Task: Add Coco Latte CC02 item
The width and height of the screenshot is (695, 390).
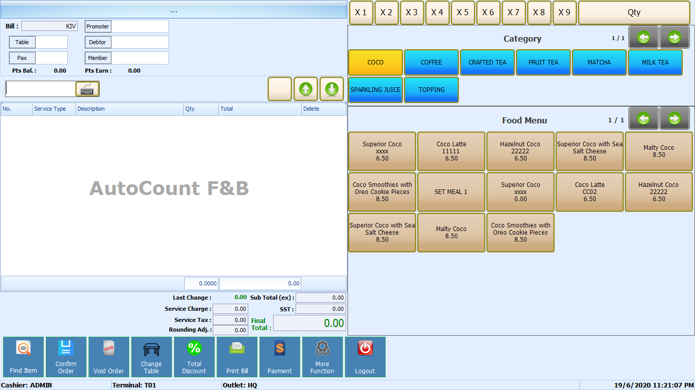Action: (x=590, y=192)
